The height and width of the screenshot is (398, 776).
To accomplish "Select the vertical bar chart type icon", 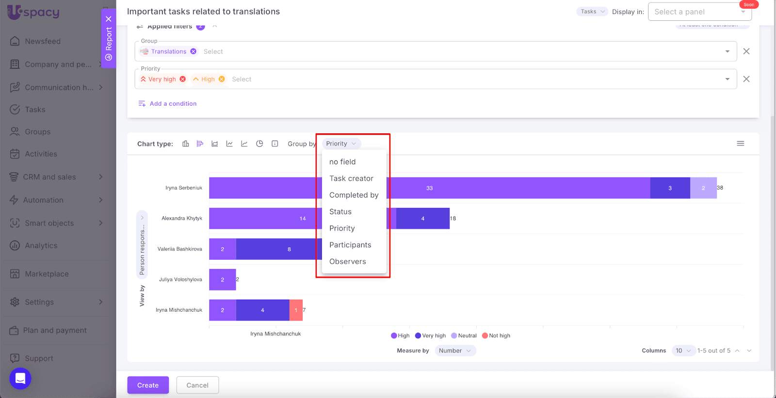I will pos(185,143).
